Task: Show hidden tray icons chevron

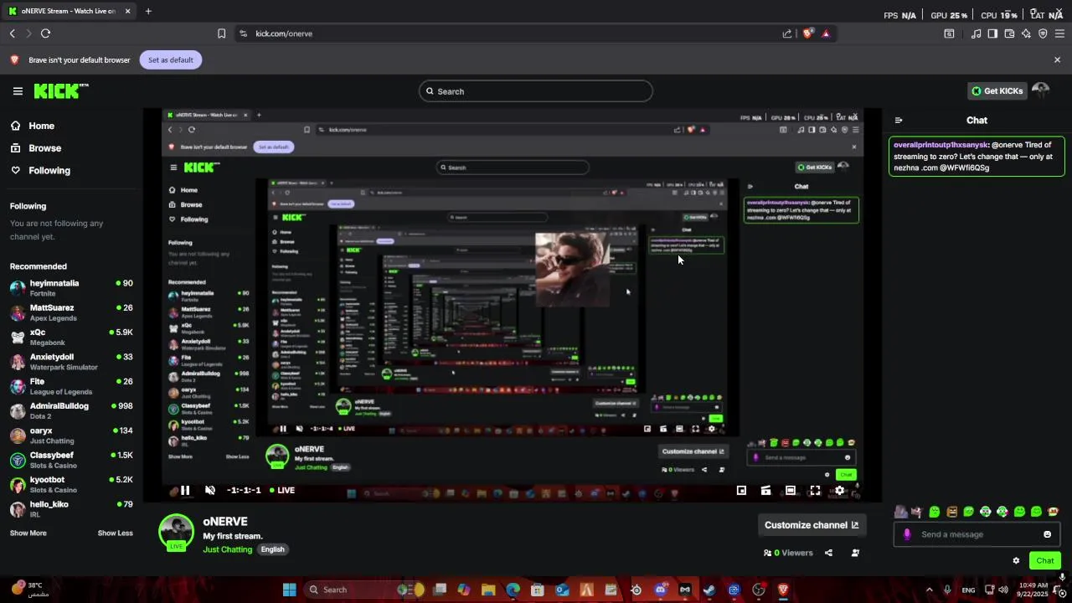Action: [929, 590]
